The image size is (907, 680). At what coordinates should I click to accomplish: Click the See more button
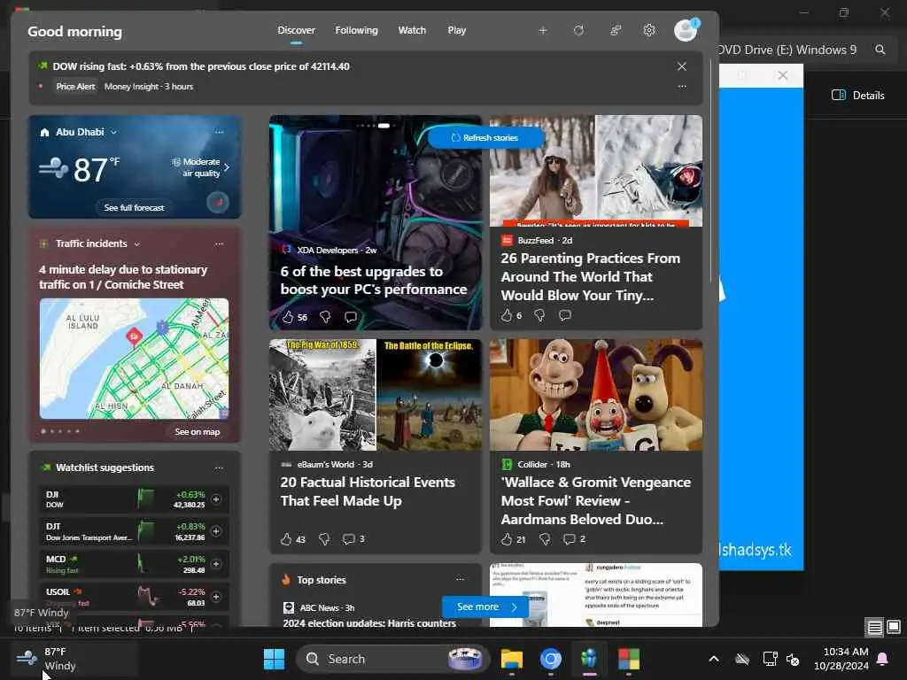[485, 607]
